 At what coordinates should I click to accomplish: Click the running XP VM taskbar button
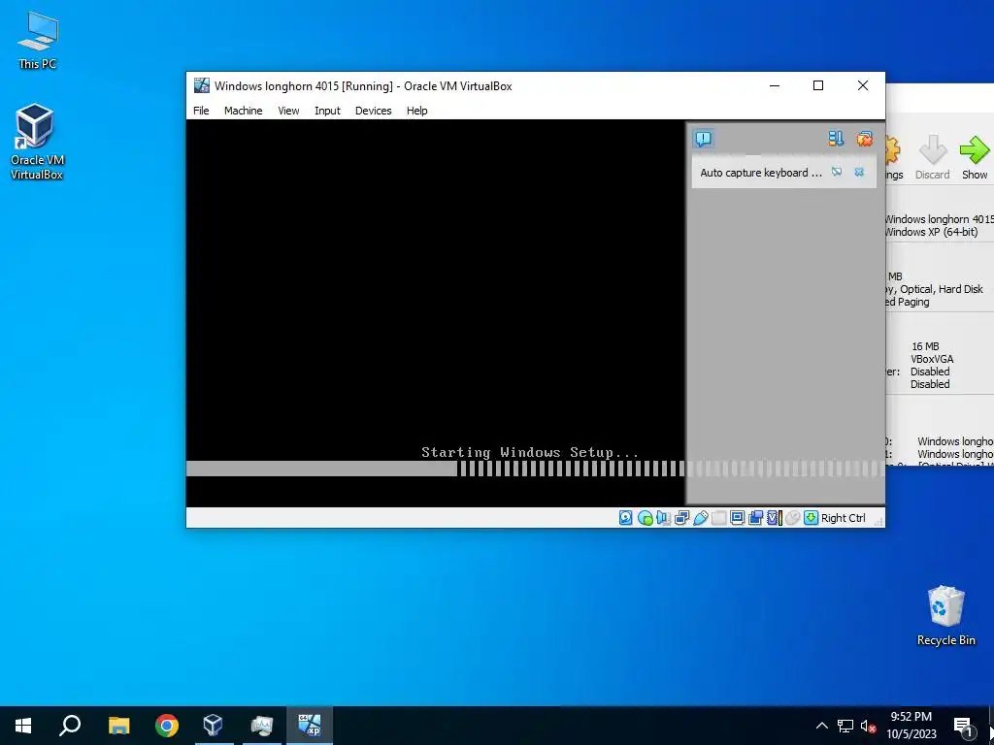(x=310, y=726)
